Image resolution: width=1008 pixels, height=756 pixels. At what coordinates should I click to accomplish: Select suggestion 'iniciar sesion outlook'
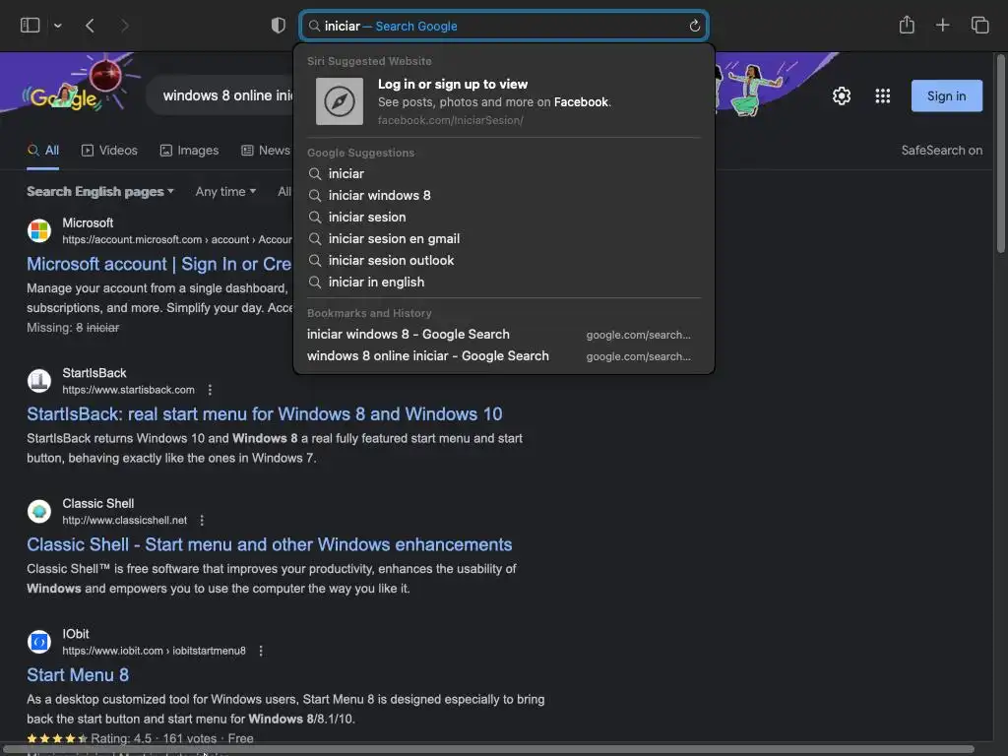point(504,260)
